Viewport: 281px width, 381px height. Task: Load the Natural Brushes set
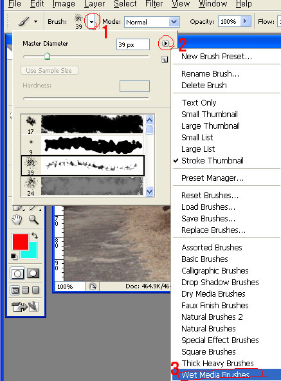coord(208,329)
